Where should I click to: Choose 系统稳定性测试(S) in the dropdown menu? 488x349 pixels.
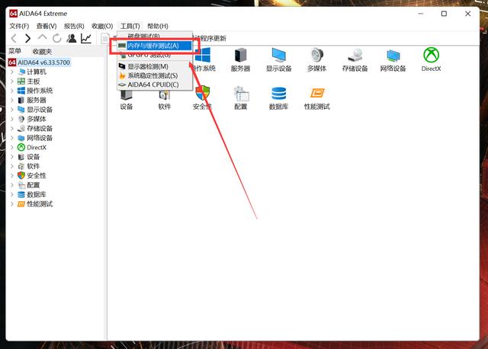[x=154, y=75]
